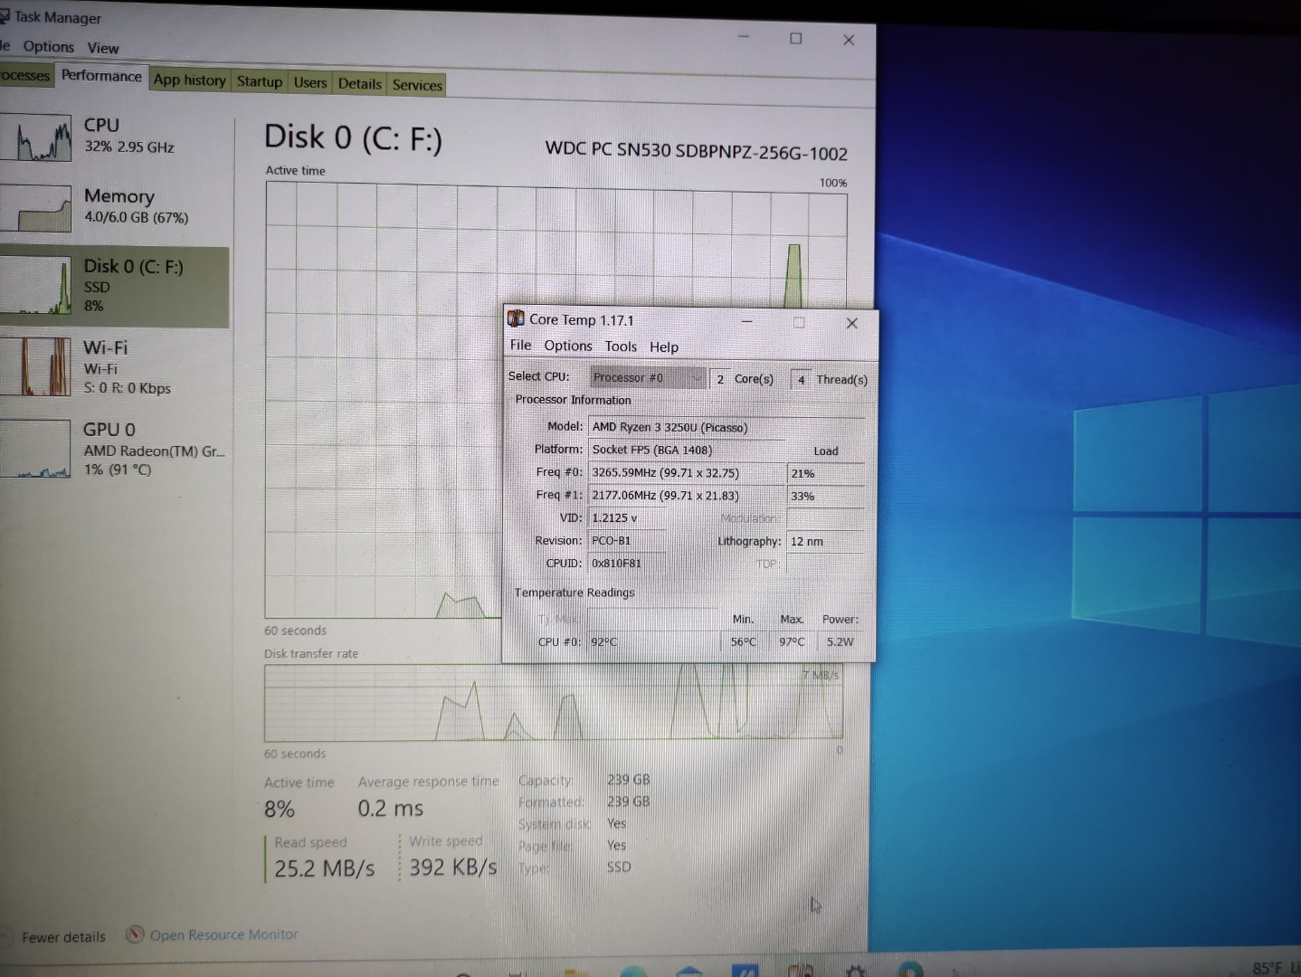The height and width of the screenshot is (977, 1301).
Task: Click the Freq #1 value 2177.06MHz
Action: (x=687, y=495)
